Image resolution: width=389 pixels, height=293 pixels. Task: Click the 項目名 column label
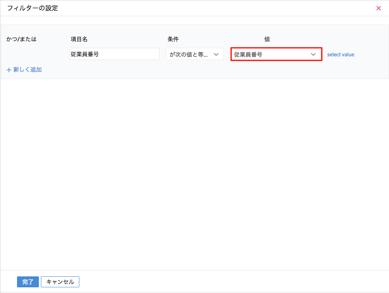pyautogui.click(x=79, y=39)
